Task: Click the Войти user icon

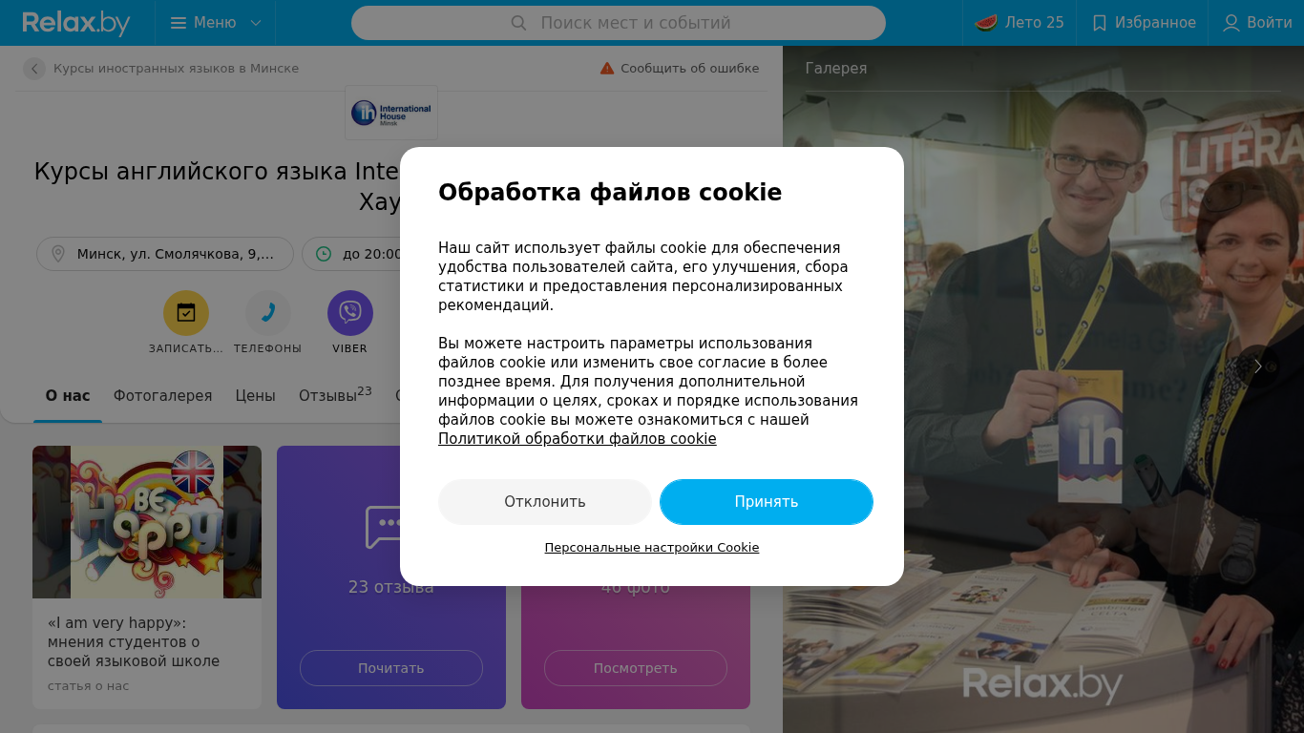Action: [x=1231, y=23]
